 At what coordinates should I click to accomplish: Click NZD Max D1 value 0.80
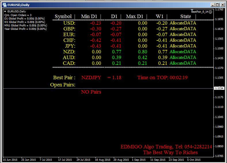[x=143, y=52]
